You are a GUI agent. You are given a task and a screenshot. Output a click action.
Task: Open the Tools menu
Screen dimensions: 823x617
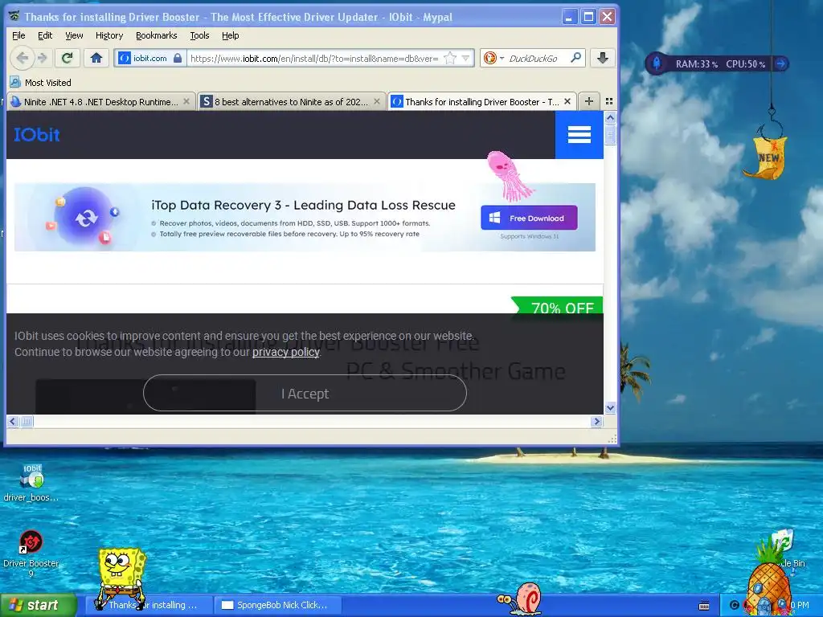[x=199, y=35]
